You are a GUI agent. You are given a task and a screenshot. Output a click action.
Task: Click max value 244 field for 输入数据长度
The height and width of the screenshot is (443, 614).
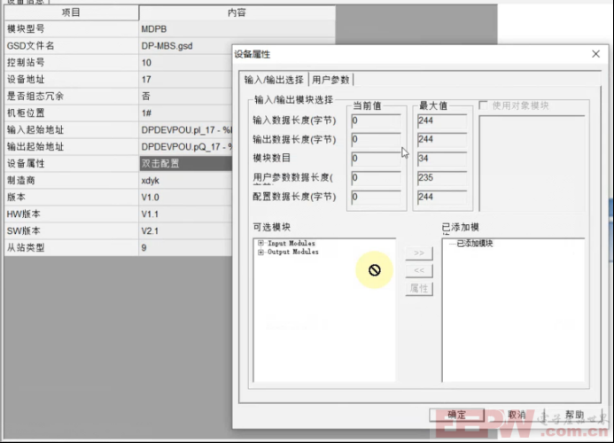click(442, 121)
